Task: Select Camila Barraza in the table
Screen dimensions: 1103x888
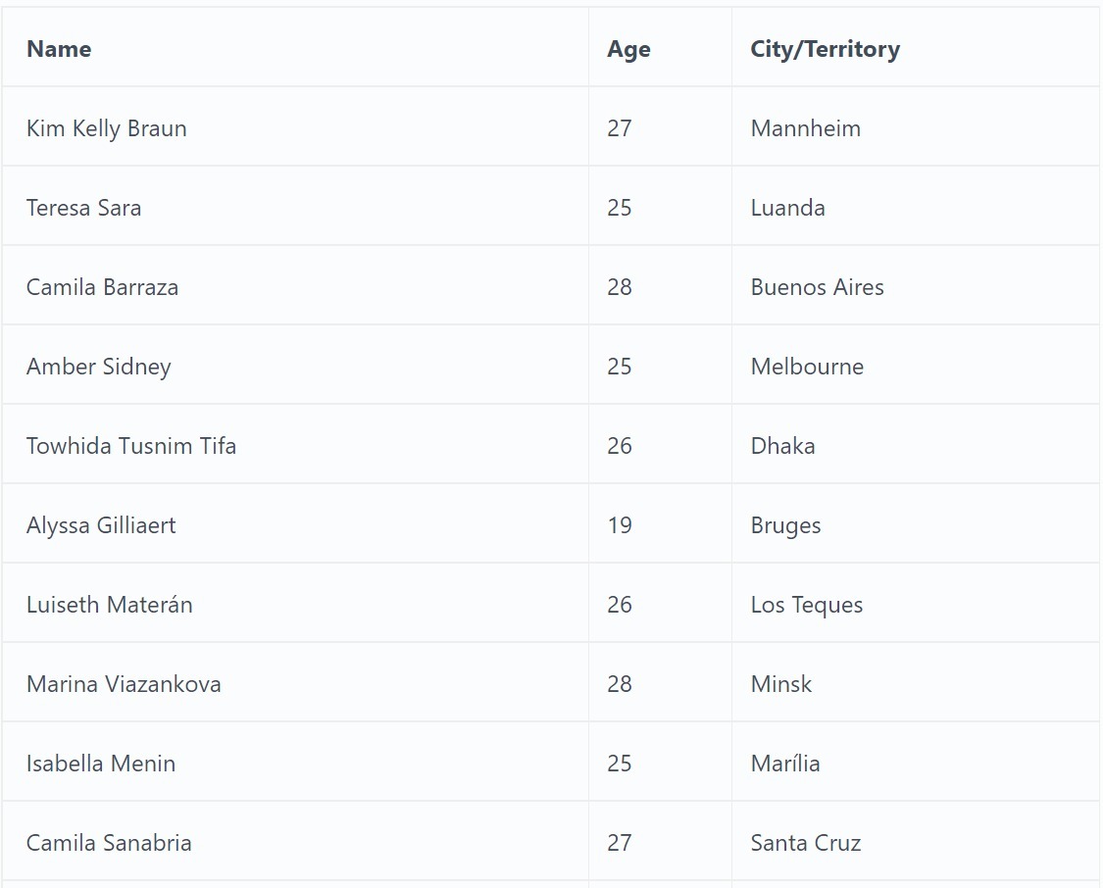Action: click(x=102, y=287)
